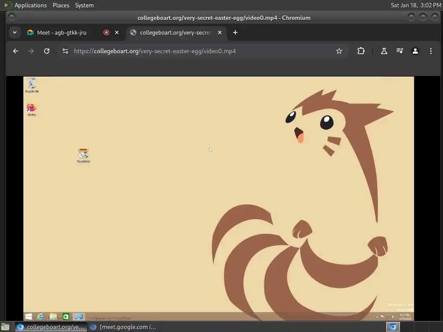Open the System menu

(x=84, y=5)
